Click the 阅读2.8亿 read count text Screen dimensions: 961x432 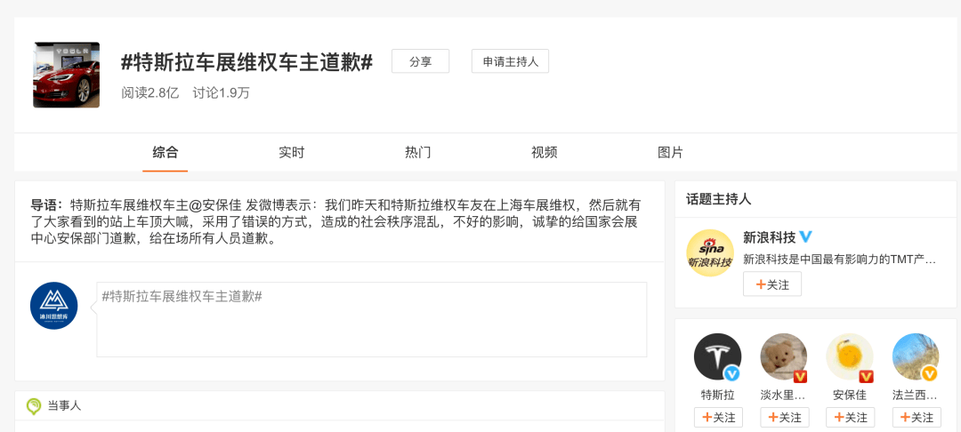pos(150,92)
